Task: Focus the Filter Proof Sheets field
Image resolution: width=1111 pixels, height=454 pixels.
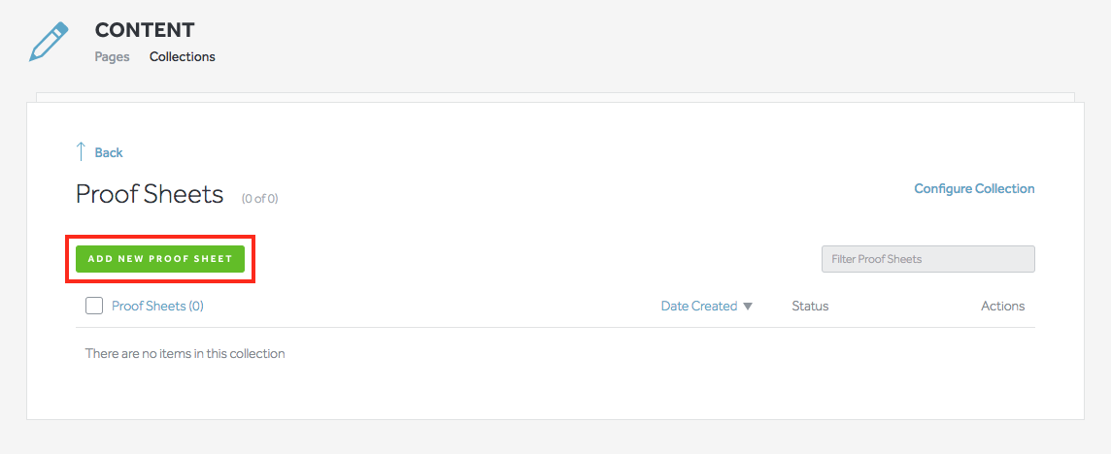Action: pos(927,259)
